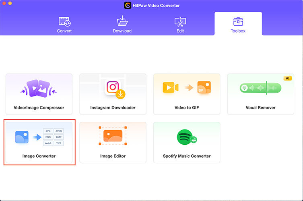The width and height of the screenshot is (303, 201).
Task: Go to the Edit tab
Action: tap(180, 25)
